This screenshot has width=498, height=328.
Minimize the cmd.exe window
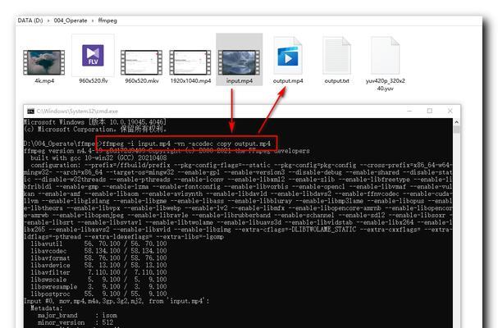pos(409,111)
